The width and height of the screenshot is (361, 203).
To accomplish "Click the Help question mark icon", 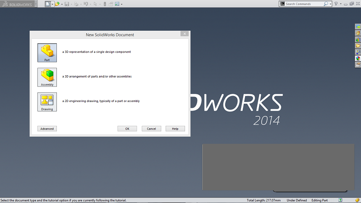I will pos(336,4).
